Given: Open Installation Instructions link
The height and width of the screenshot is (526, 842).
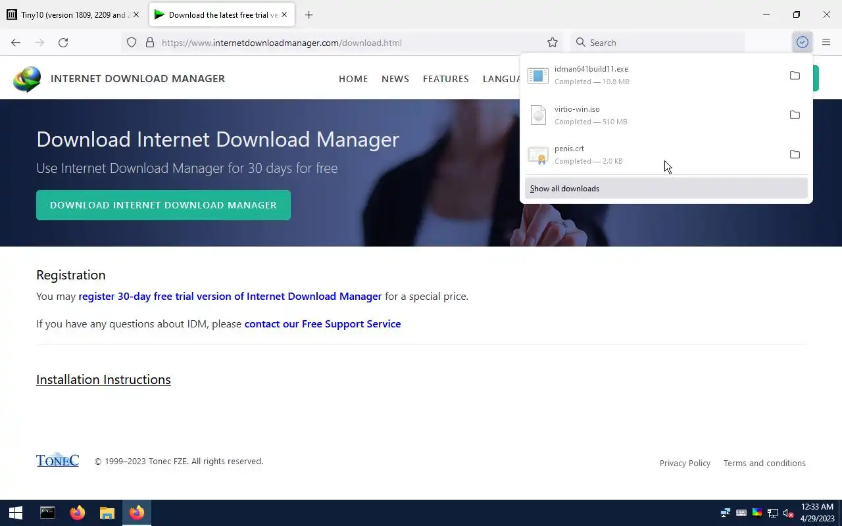Looking at the screenshot, I should coord(103,380).
